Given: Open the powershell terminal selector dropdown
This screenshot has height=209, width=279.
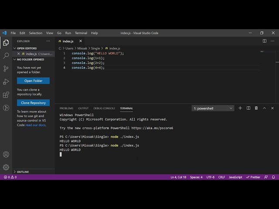Looking at the screenshot, I should click(213, 108).
